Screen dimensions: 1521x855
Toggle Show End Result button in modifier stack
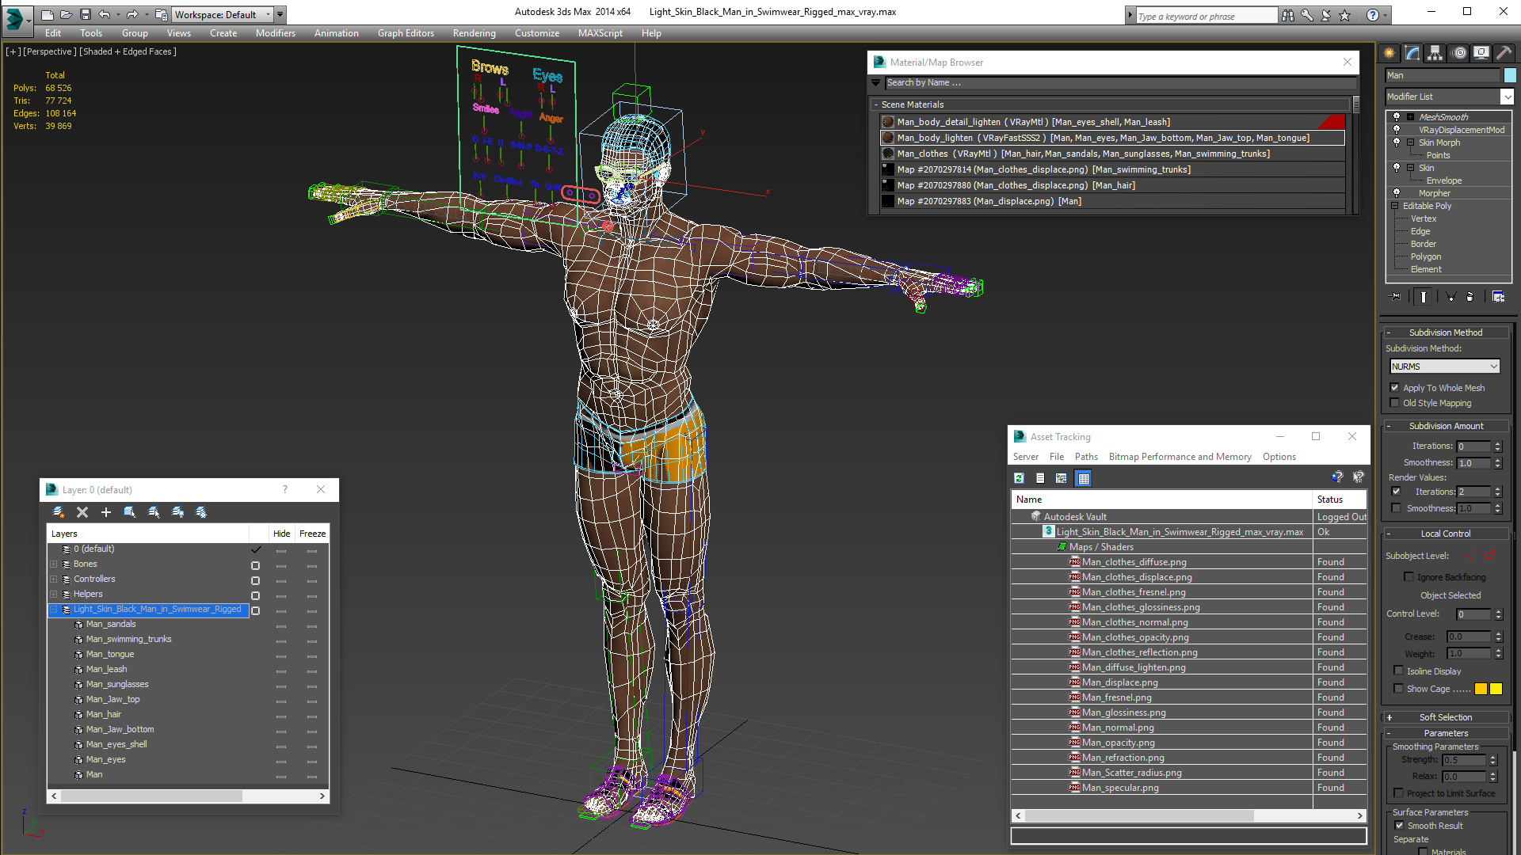click(1424, 297)
